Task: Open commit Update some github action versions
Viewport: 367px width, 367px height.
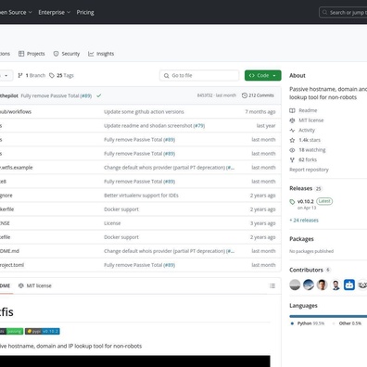Action: tap(144, 112)
